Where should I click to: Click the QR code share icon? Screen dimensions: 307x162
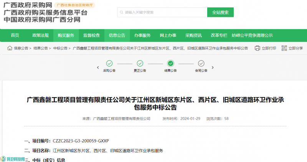(284, 48)
